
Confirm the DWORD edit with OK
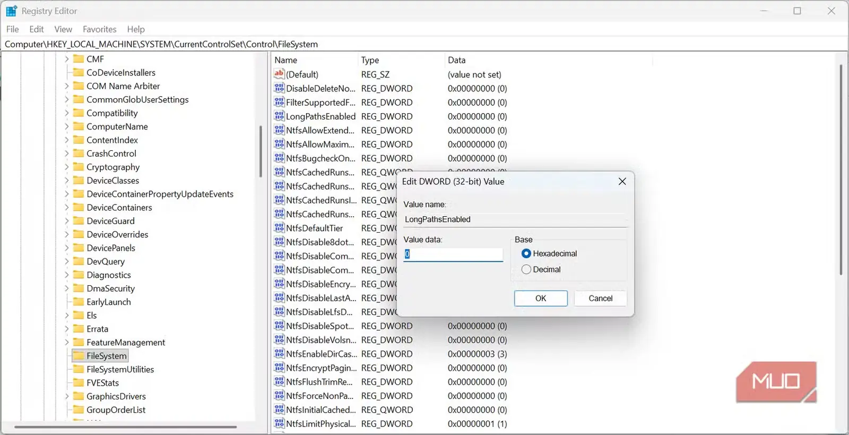tap(541, 298)
